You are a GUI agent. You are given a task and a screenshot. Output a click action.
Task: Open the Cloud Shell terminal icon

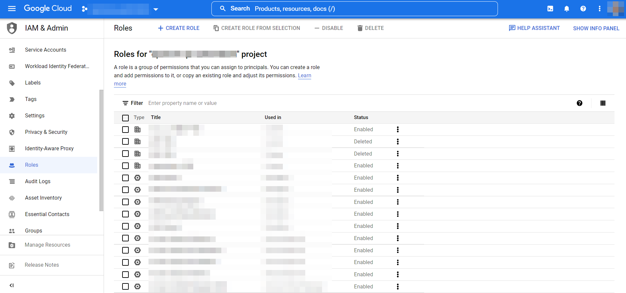click(x=550, y=9)
